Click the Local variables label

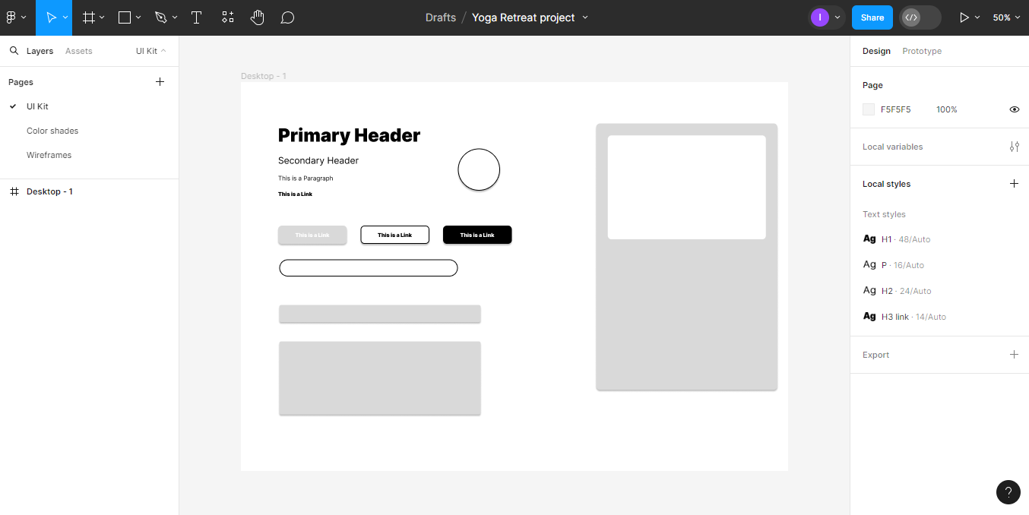click(x=892, y=147)
